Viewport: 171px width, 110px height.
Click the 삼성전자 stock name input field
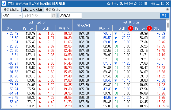pyautogui.click(x=37, y=16)
